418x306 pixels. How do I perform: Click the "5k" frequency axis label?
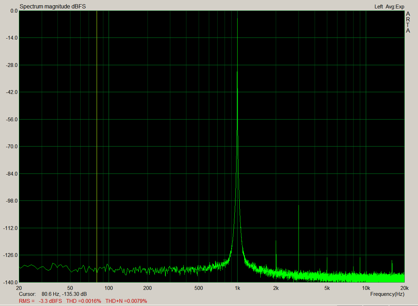tap(327, 288)
